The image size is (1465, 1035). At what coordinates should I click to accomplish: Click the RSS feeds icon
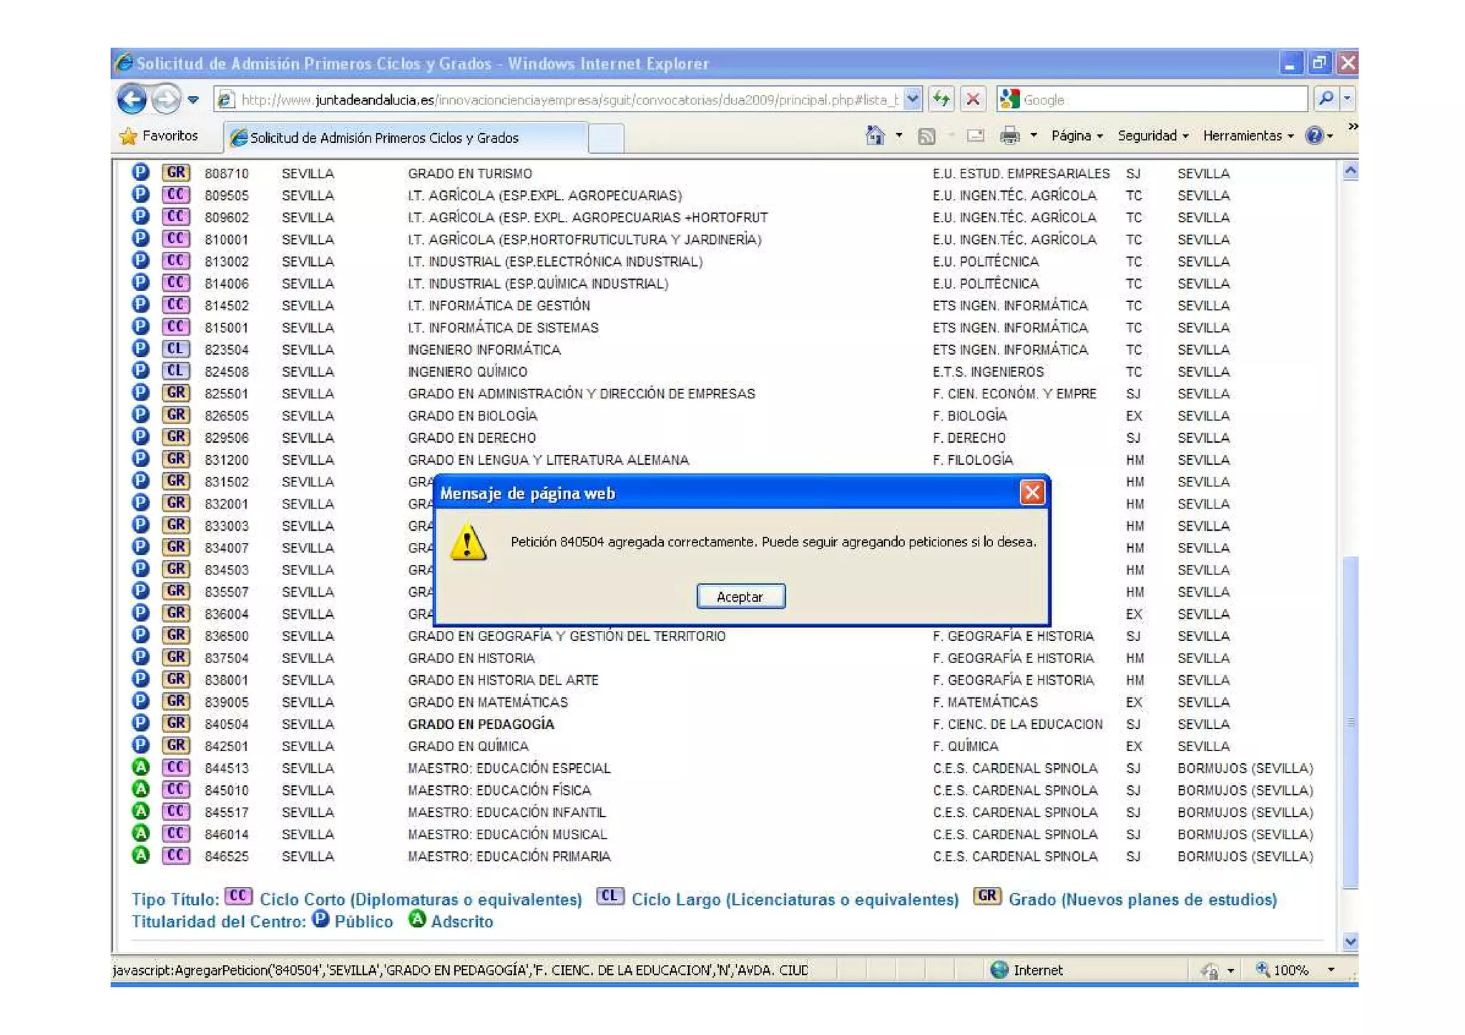(x=926, y=136)
